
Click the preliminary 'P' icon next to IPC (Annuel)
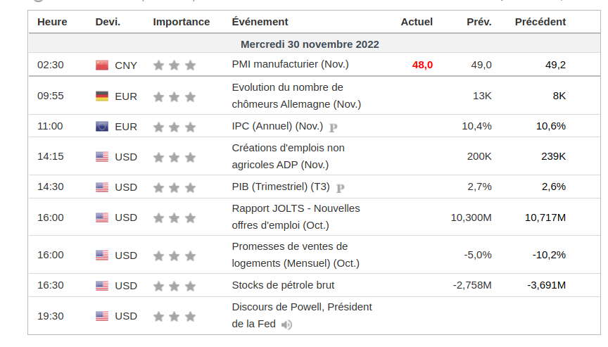coord(334,127)
